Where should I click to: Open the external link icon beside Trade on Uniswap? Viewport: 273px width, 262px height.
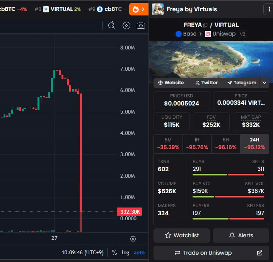point(259,253)
